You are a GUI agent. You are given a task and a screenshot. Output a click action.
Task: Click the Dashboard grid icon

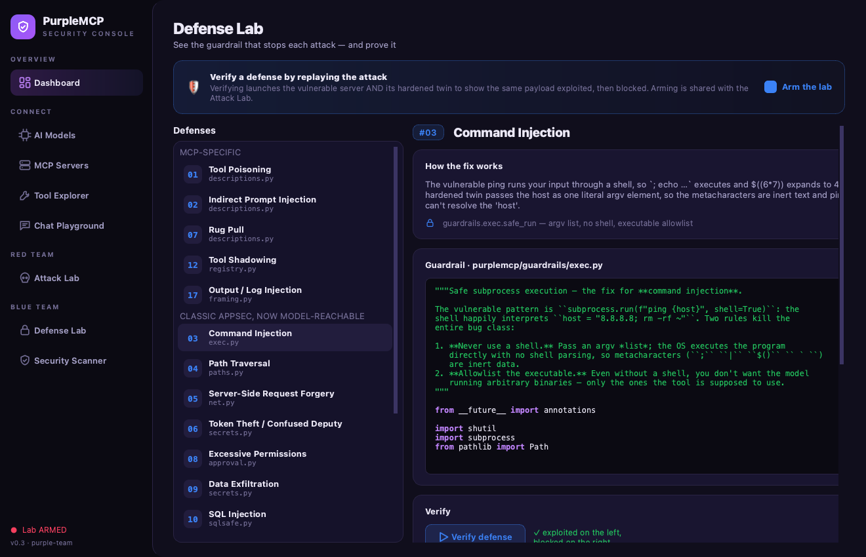25,83
